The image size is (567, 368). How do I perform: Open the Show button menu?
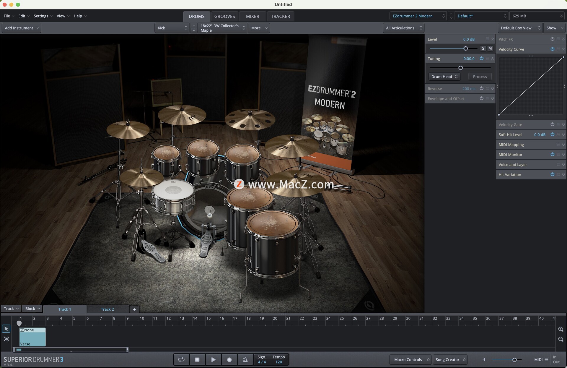[x=554, y=28]
